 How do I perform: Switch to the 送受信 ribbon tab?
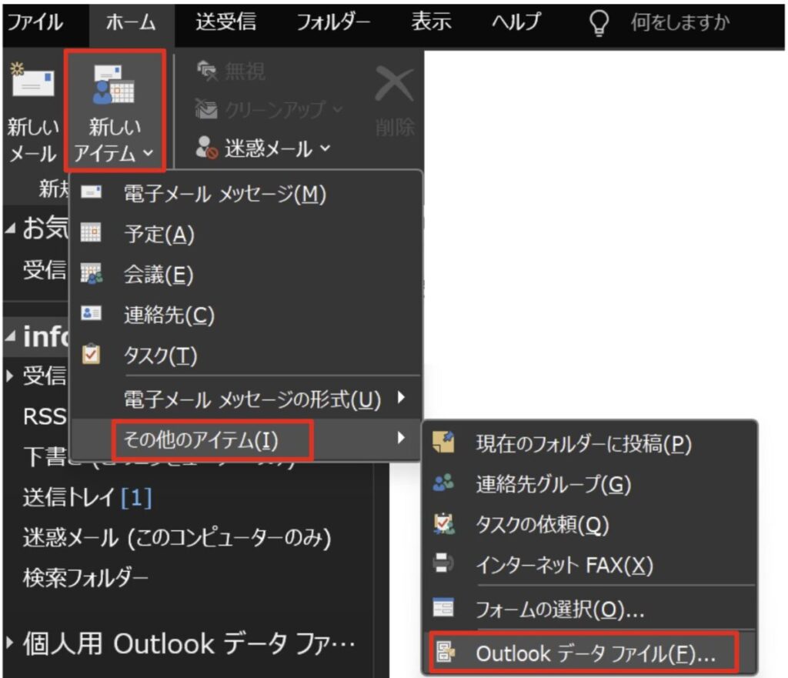[x=225, y=22]
